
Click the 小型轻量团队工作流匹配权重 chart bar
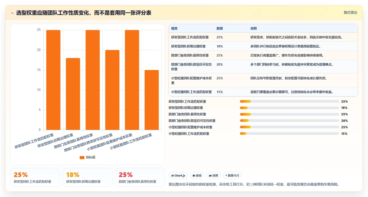click(152, 100)
